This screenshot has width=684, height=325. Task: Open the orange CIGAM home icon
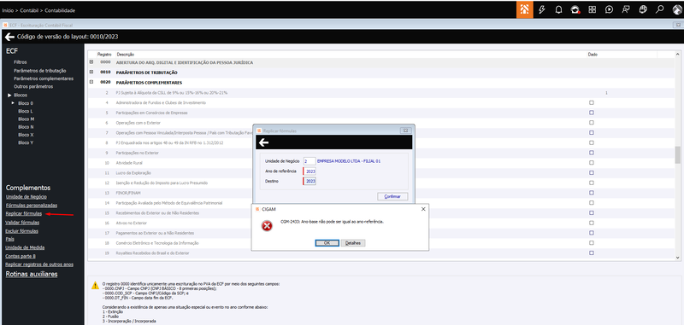point(525,9)
